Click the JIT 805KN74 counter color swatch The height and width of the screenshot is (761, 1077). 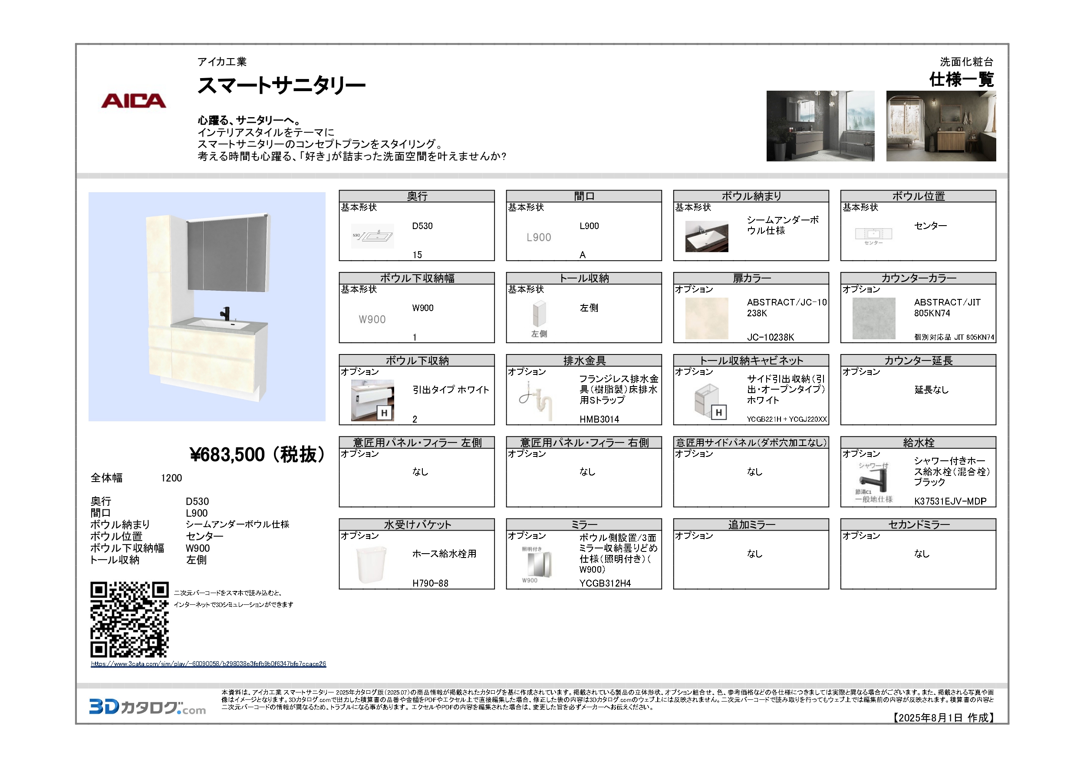[873, 318]
